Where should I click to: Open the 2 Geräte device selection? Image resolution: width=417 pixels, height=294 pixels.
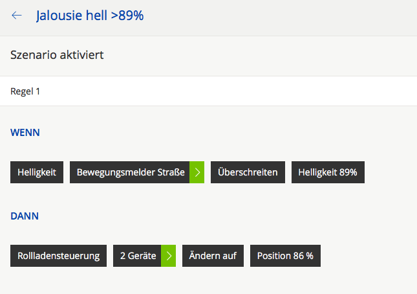[x=137, y=256]
